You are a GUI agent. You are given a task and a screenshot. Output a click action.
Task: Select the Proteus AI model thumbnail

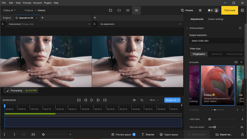218,85
